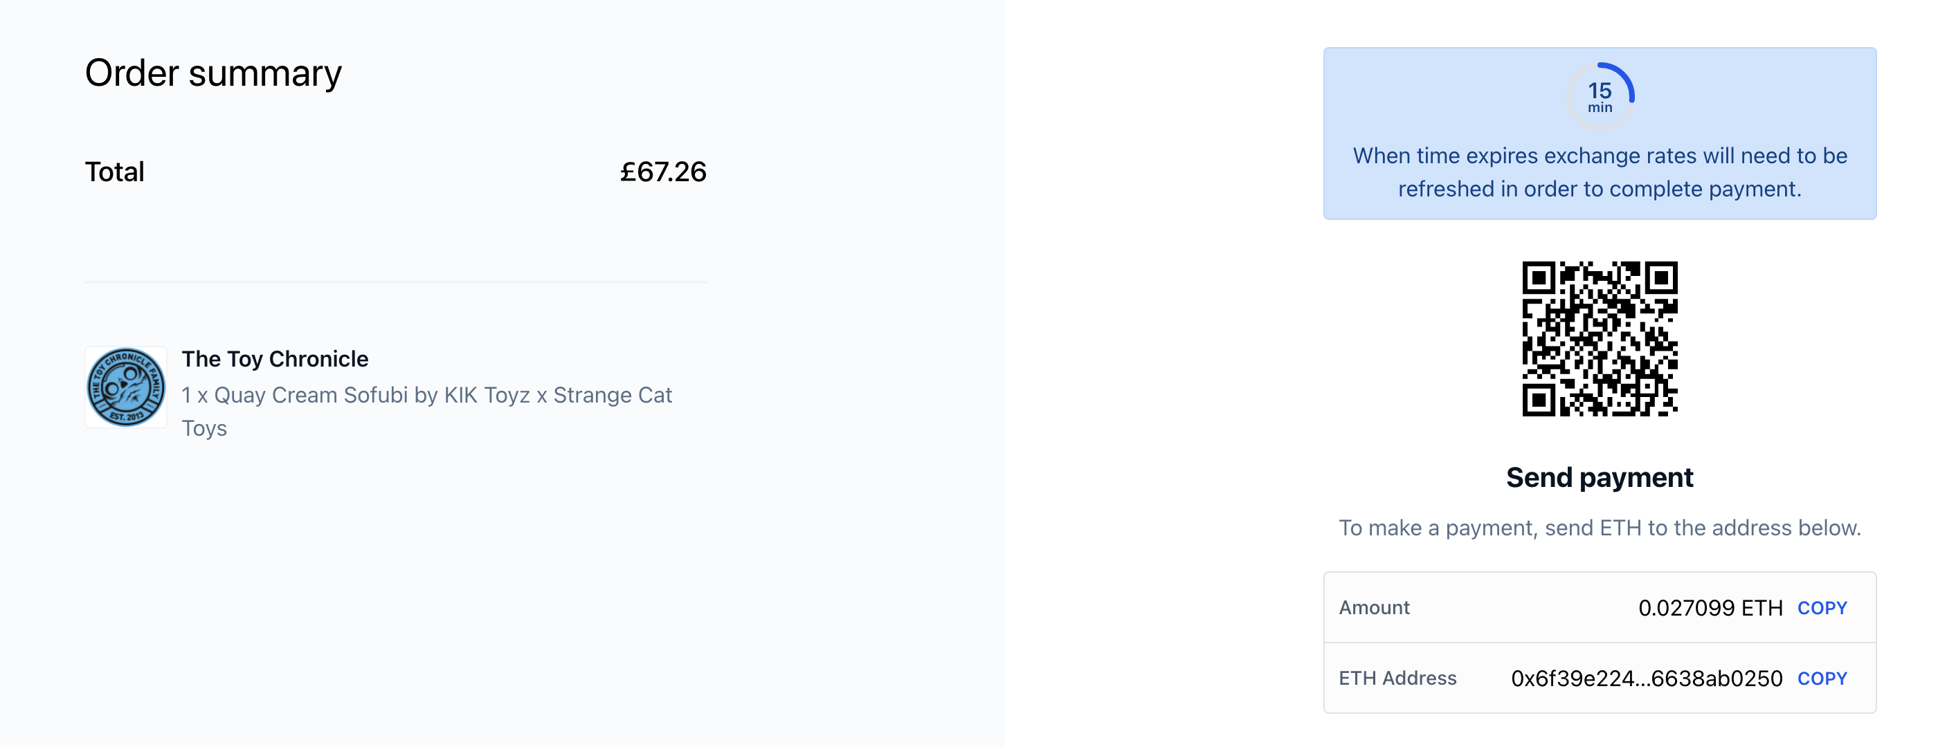Click the Order summary heading
The image size is (1956, 747).
213,73
